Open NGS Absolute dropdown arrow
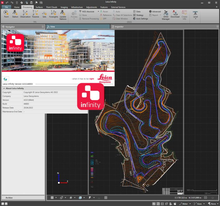Screen dimensions: 220x206 (98, 11)
